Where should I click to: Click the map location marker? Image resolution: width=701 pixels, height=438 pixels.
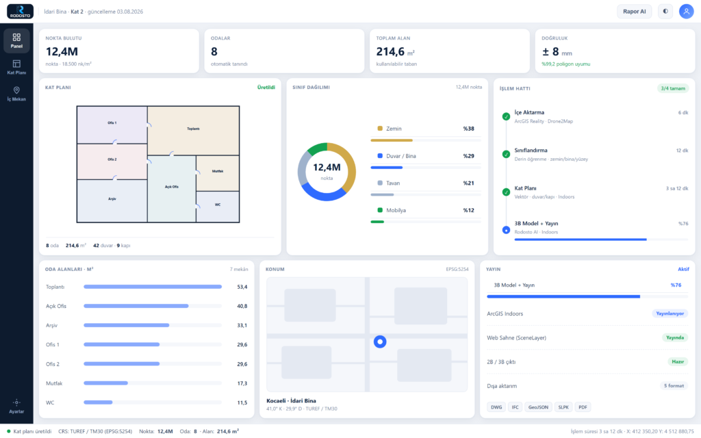pyautogui.click(x=380, y=342)
